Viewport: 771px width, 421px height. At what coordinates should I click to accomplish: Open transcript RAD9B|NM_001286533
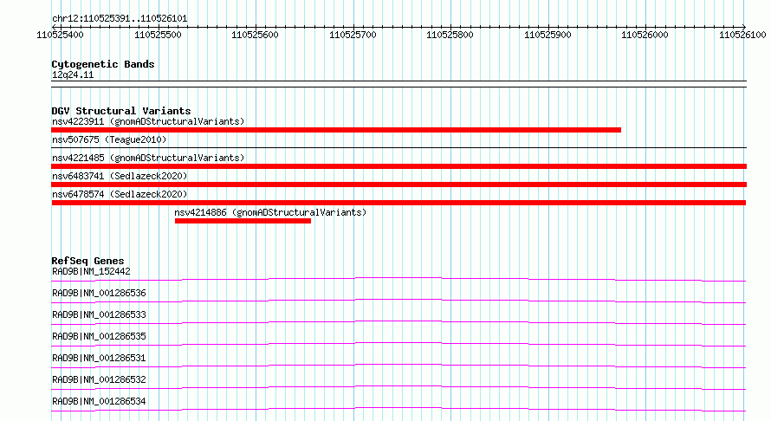pos(99,314)
